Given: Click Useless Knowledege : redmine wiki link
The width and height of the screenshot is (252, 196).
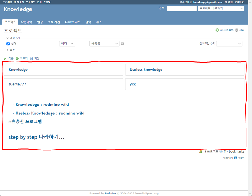Looking at the screenshot, I should tap(50, 113).
